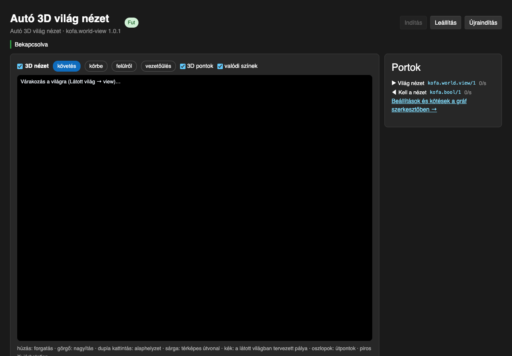Click the greyed-out Indítás button
512x356 pixels.
coord(413,23)
